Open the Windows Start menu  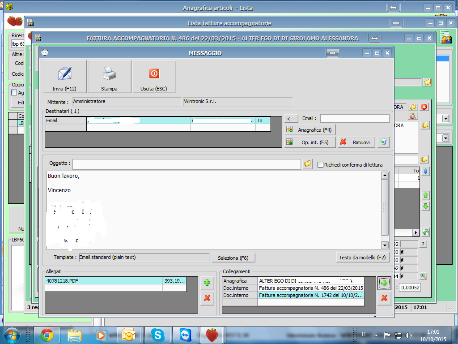tap(12, 335)
